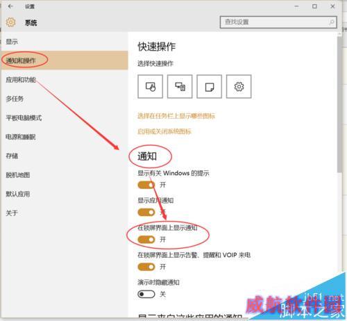Click the back arrow in title bar

click(10, 6)
